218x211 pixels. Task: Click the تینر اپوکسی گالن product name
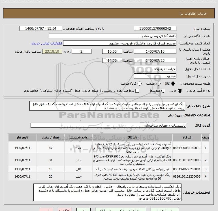tap(132, 169)
